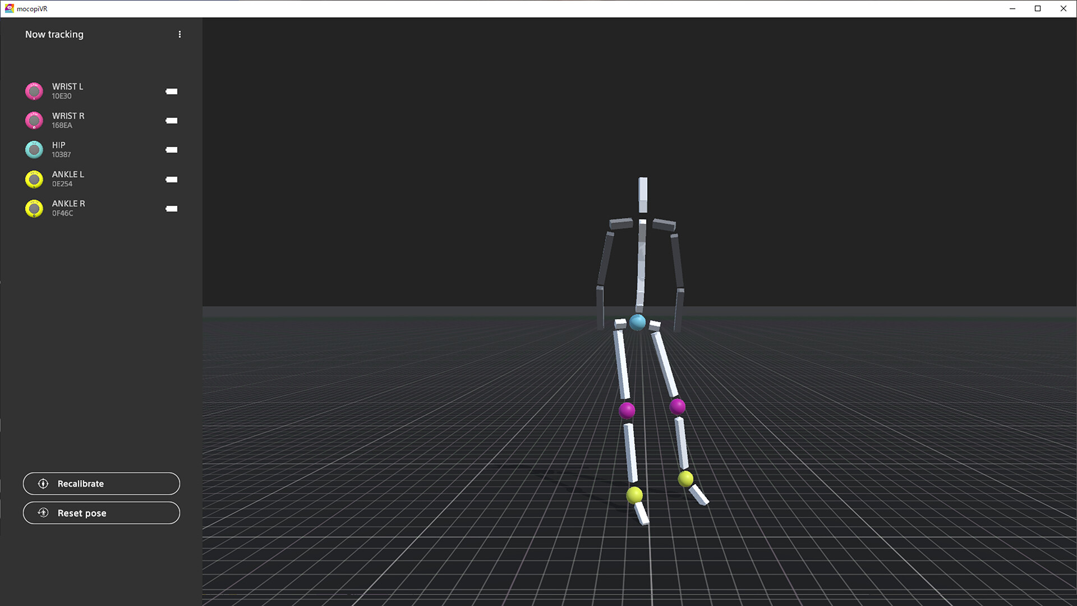This screenshot has height=606, width=1077.
Task: Click the cyan hip sphere on the avatar
Action: click(637, 322)
